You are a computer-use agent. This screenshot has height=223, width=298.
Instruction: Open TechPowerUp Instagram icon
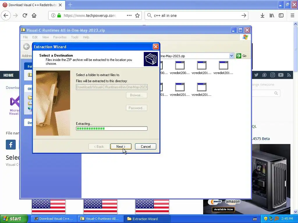click(x=272, y=75)
